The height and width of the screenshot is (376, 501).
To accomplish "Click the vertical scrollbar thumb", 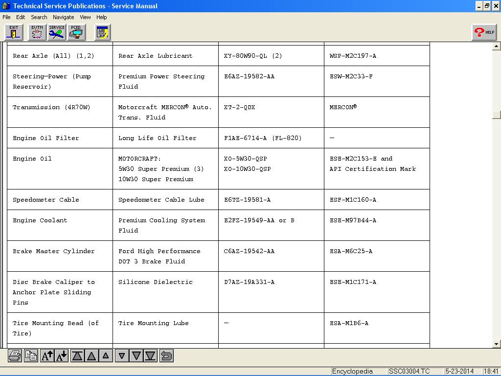I will coord(497,115).
